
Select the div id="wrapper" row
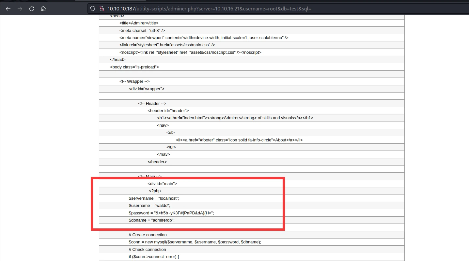click(252, 89)
